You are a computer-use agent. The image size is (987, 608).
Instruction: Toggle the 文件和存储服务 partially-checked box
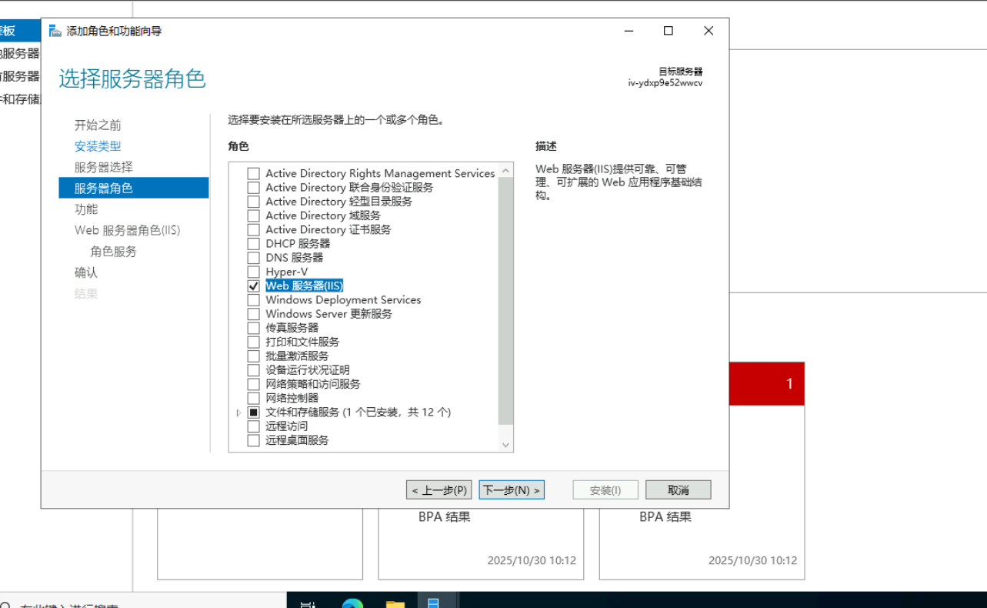point(253,413)
